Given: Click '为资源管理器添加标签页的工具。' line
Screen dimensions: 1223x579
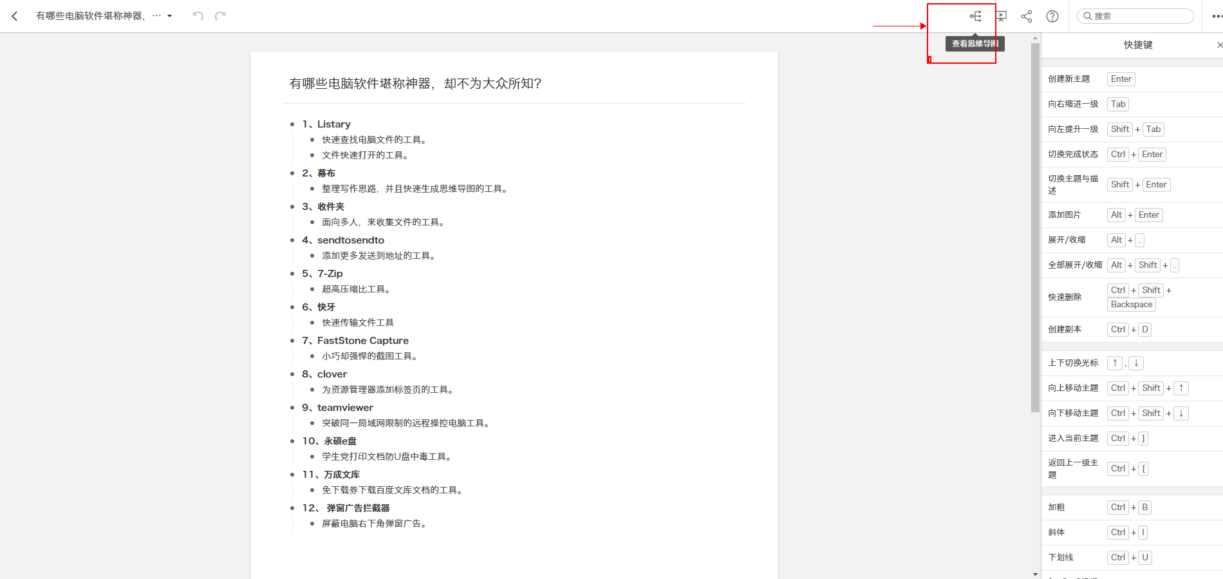Looking at the screenshot, I should (388, 390).
